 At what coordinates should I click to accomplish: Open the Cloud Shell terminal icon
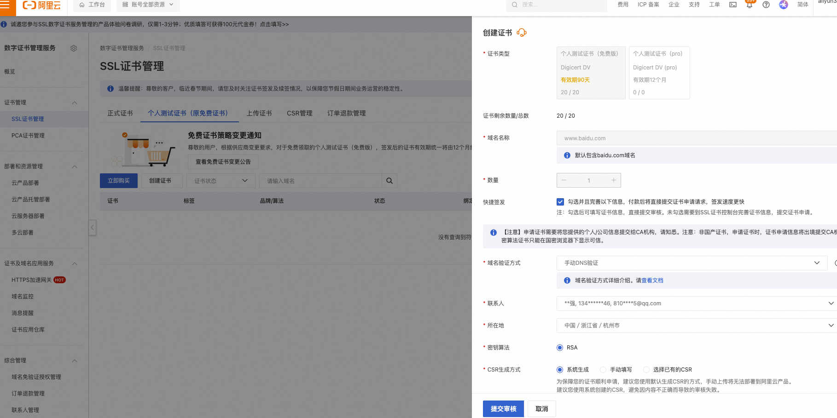(x=733, y=5)
